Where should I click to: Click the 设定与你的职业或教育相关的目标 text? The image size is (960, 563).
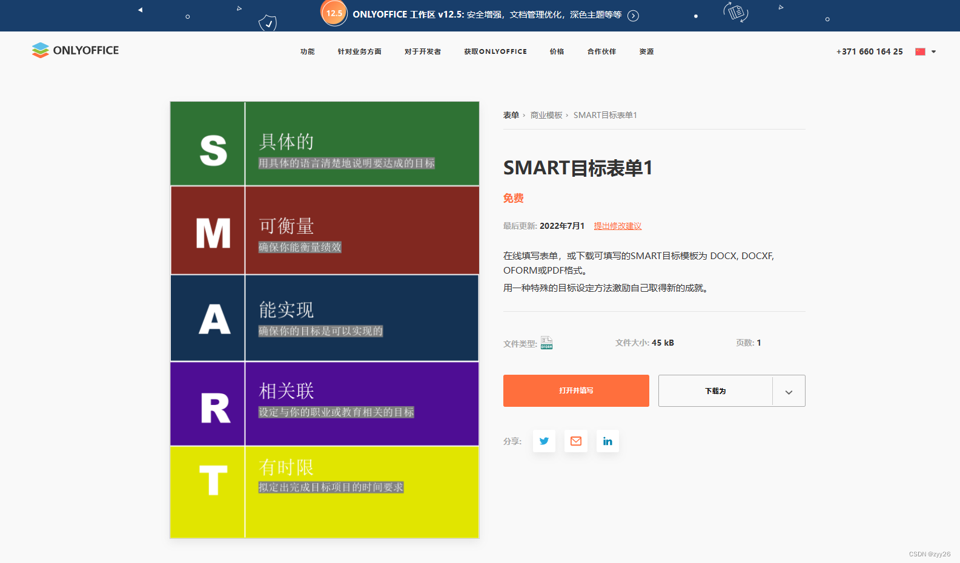click(x=336, y=412)
